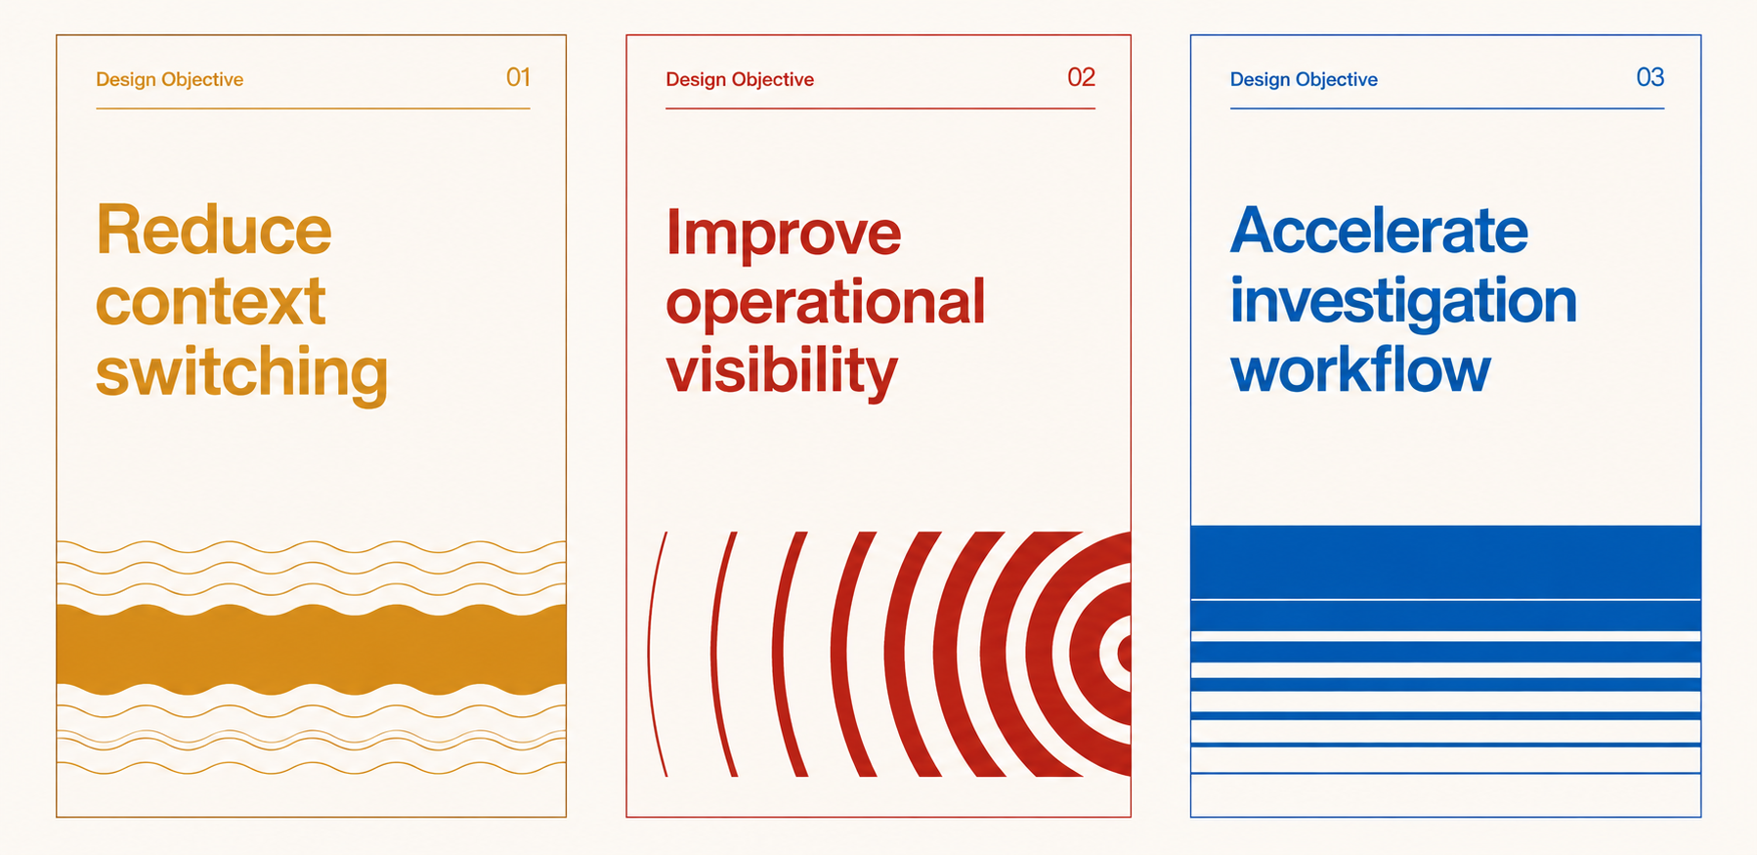The height and width of the screenshot is (855, 1757).
Task: Click the 'Design Objective' label on the orange card
Action: tap(169, 79)
